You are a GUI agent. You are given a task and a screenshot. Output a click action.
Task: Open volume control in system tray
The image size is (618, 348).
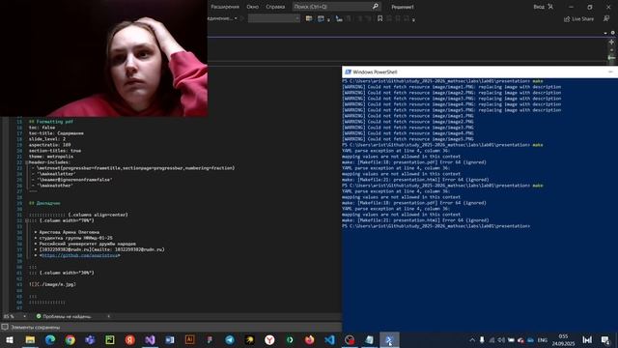(501, 339)
